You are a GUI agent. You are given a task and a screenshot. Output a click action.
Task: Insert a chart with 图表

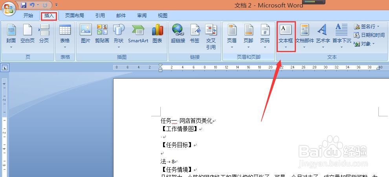click(x=157, y=33)
